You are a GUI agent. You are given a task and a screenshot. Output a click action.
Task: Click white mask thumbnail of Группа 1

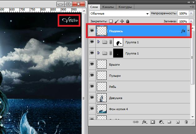point(118,42)
